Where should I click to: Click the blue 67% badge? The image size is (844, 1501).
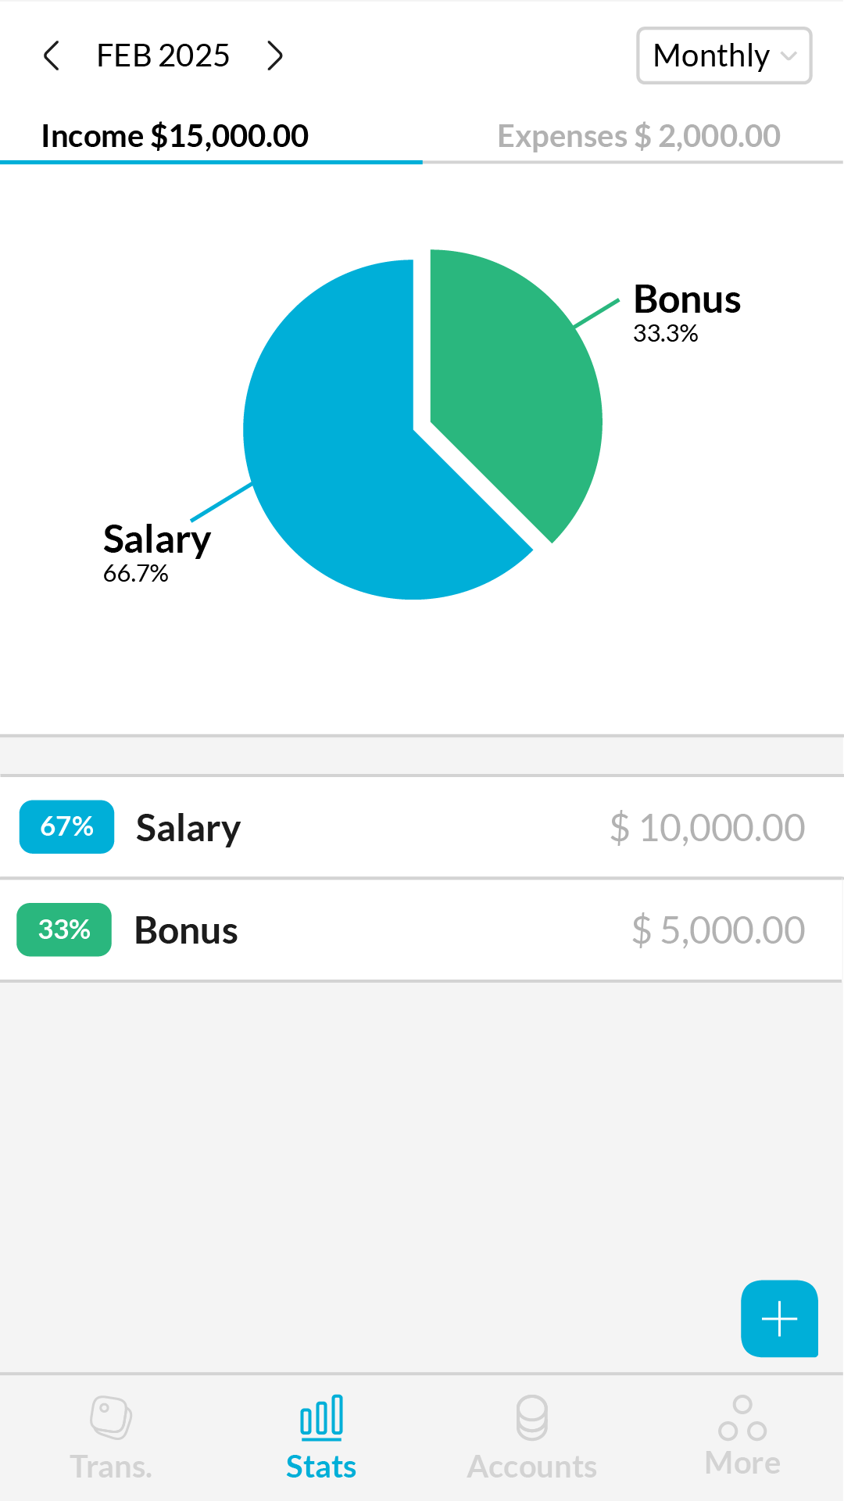[x=67, y=826]
